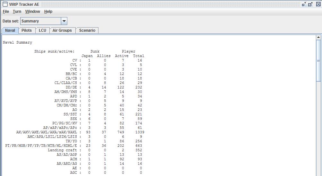The height and width of the screenshot is (176, 322).
Task: Click the total value 221 in SS/SST row
Action: 139,114
